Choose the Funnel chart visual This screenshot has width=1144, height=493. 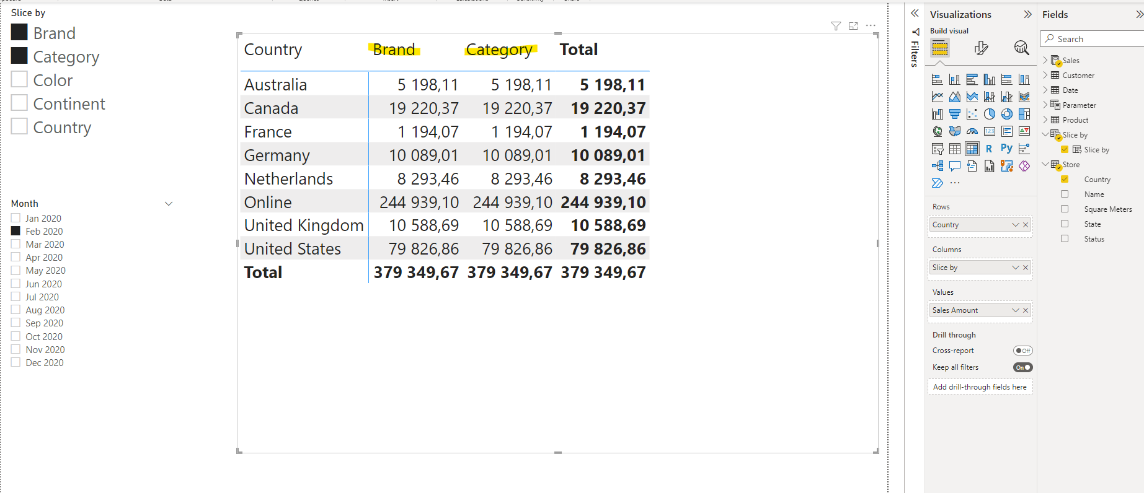coord(955,114)
